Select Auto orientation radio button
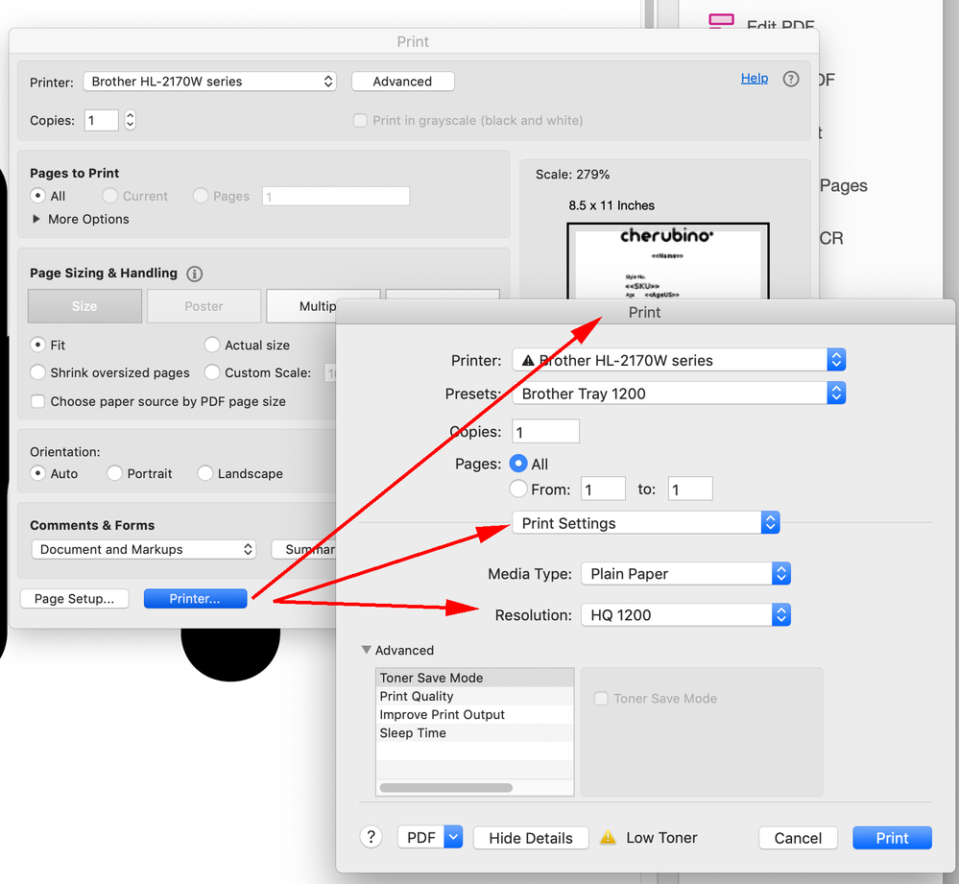959x884 pixels. (38, 473)
